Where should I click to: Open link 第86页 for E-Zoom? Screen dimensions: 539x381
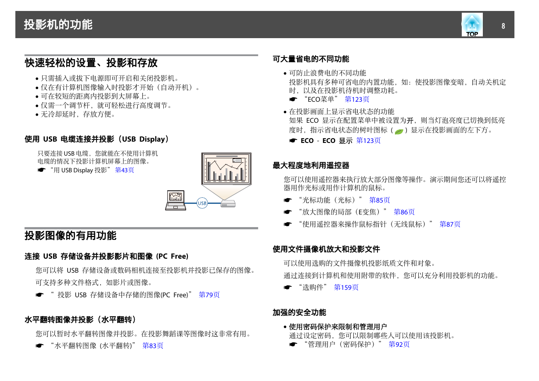click(x=404, y=212)
